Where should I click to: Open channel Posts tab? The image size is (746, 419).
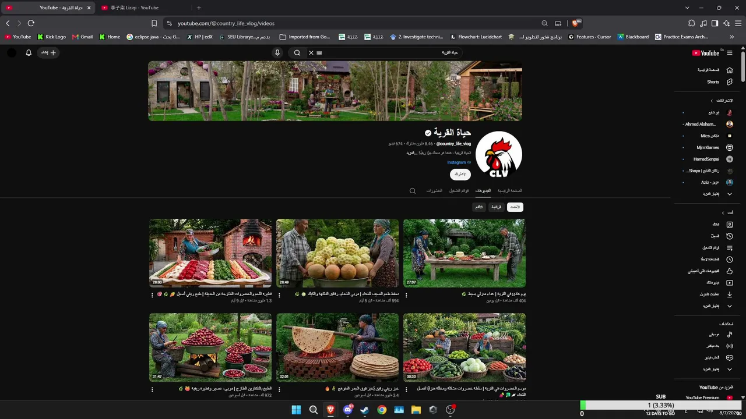(x=434, y=191)
